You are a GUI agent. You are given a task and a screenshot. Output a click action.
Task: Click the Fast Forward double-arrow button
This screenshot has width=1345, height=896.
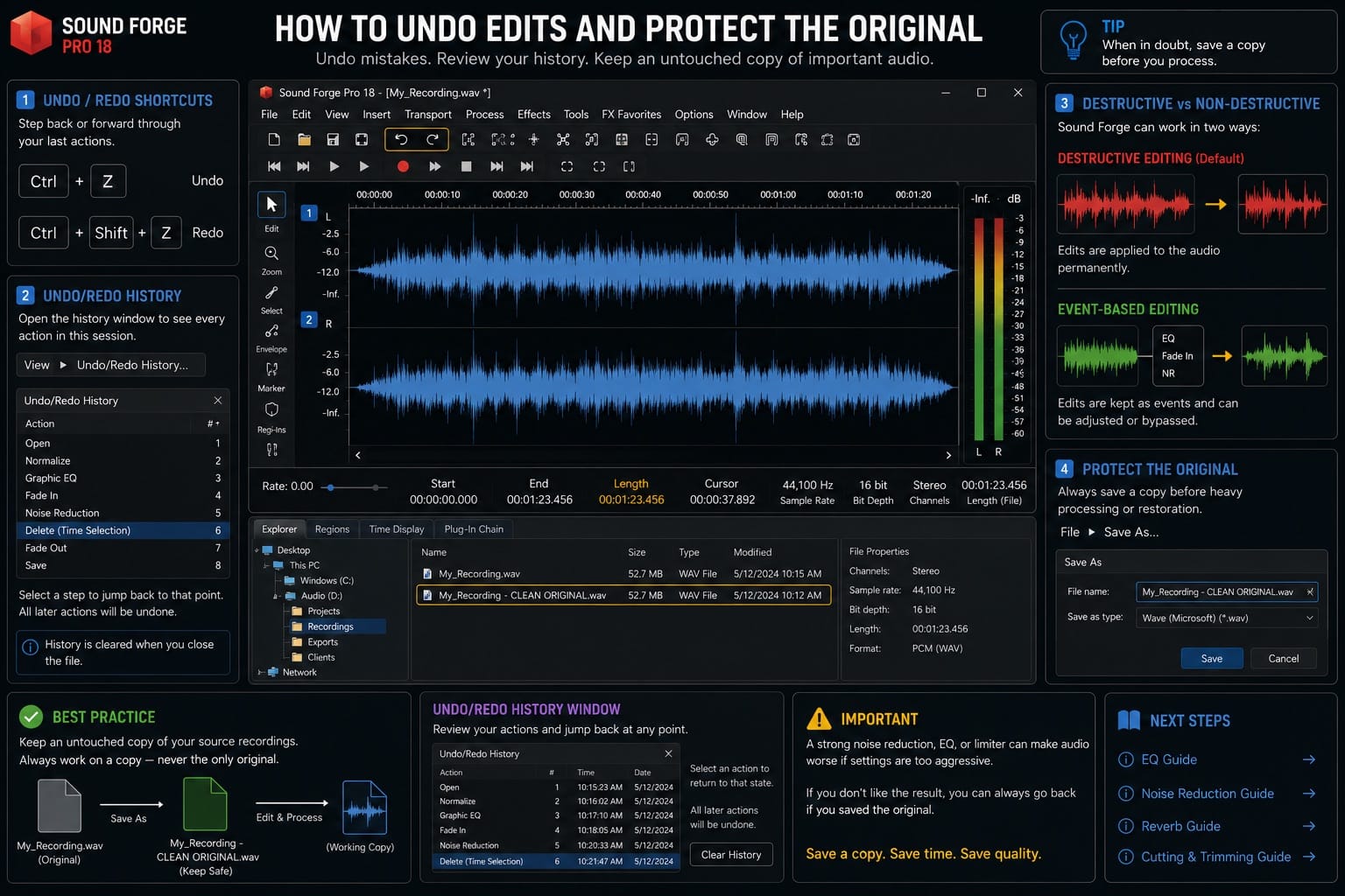[x=434, y=166]
